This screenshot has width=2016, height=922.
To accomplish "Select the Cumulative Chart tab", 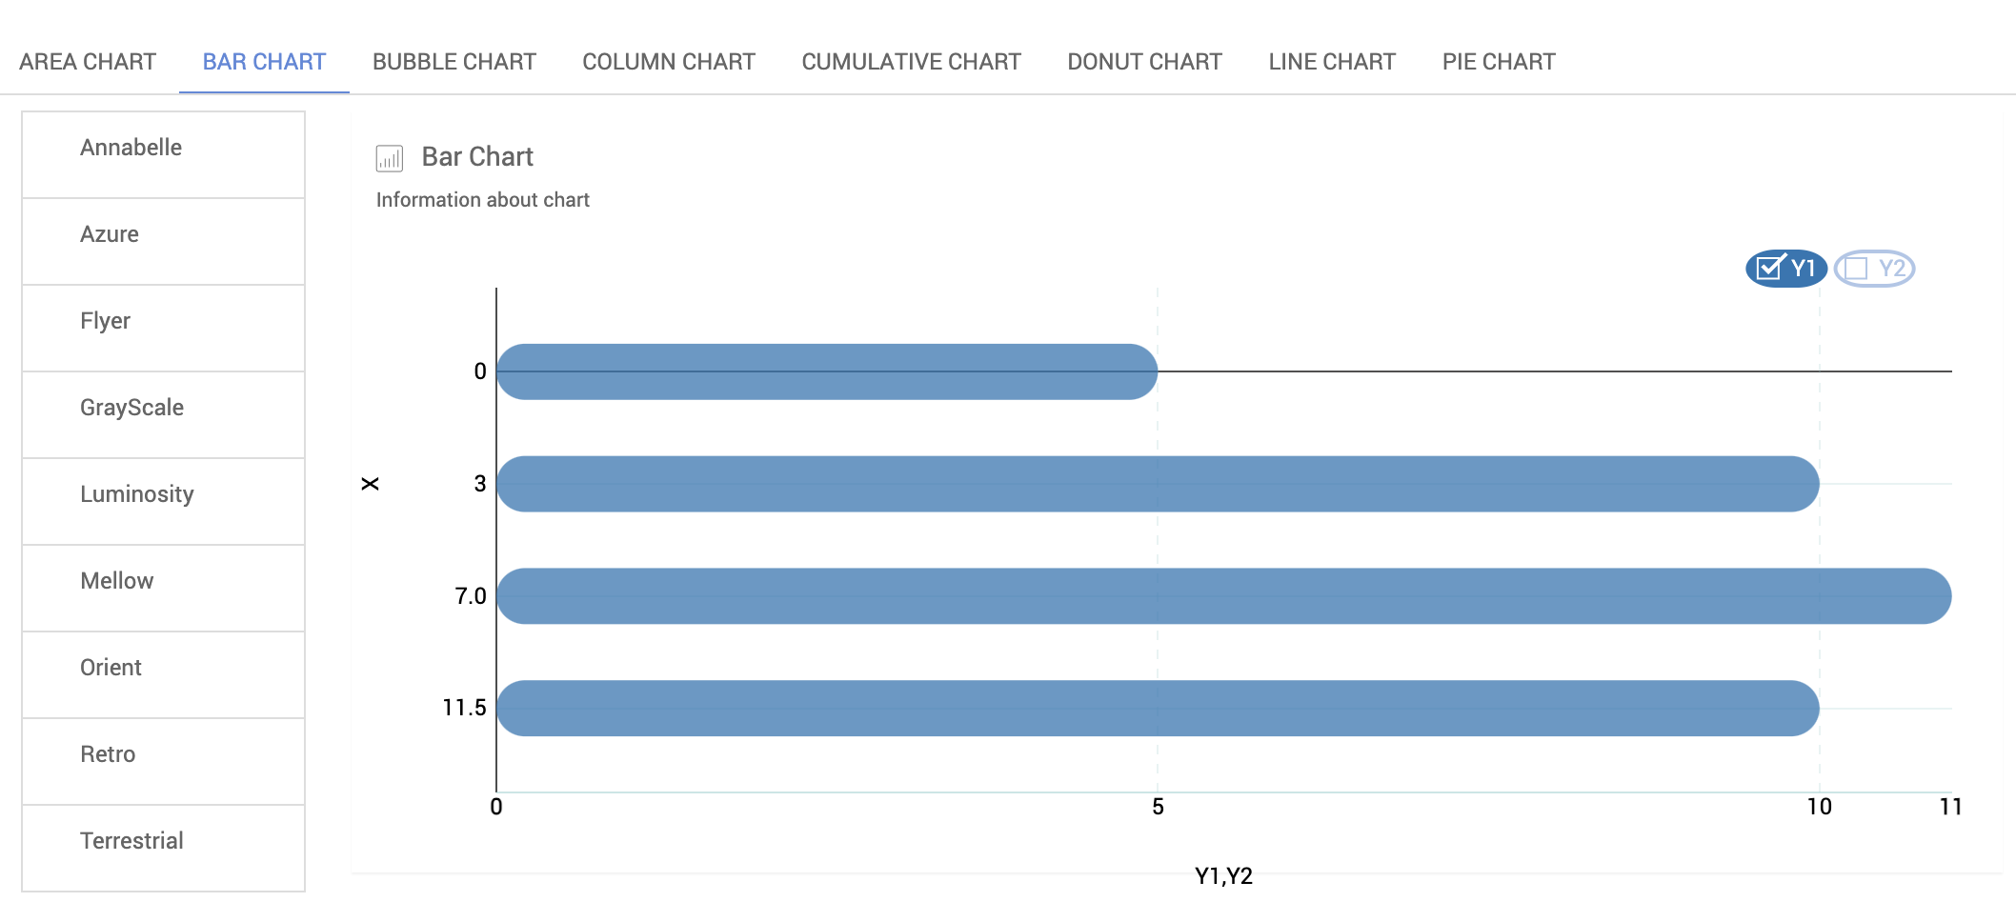I will (911, 62).
